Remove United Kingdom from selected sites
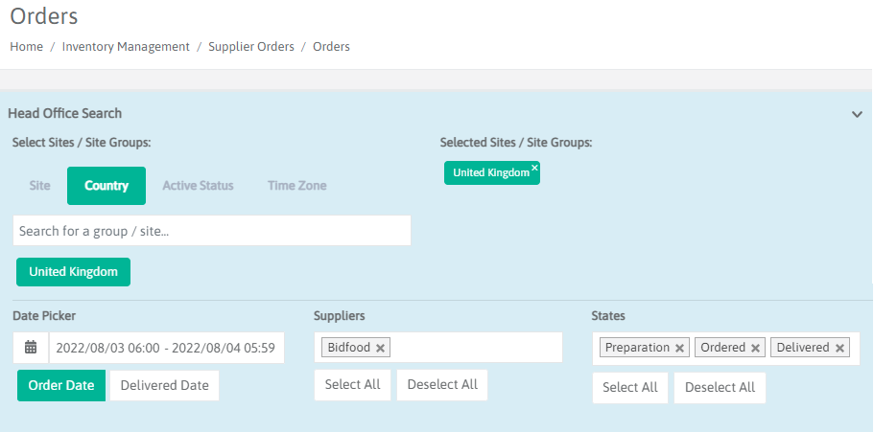The image size is (874, 432). [x=534, y=167]
